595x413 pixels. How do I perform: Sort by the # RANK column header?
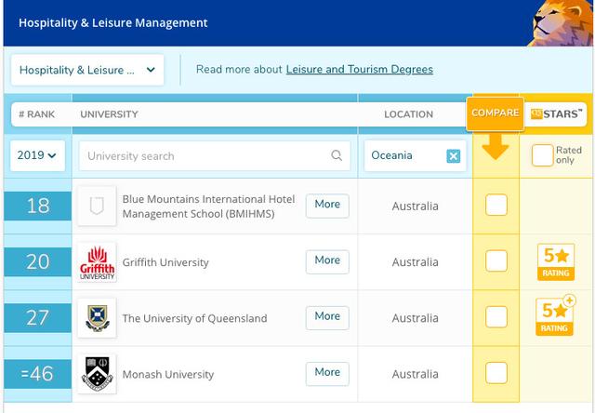[37, 114]
